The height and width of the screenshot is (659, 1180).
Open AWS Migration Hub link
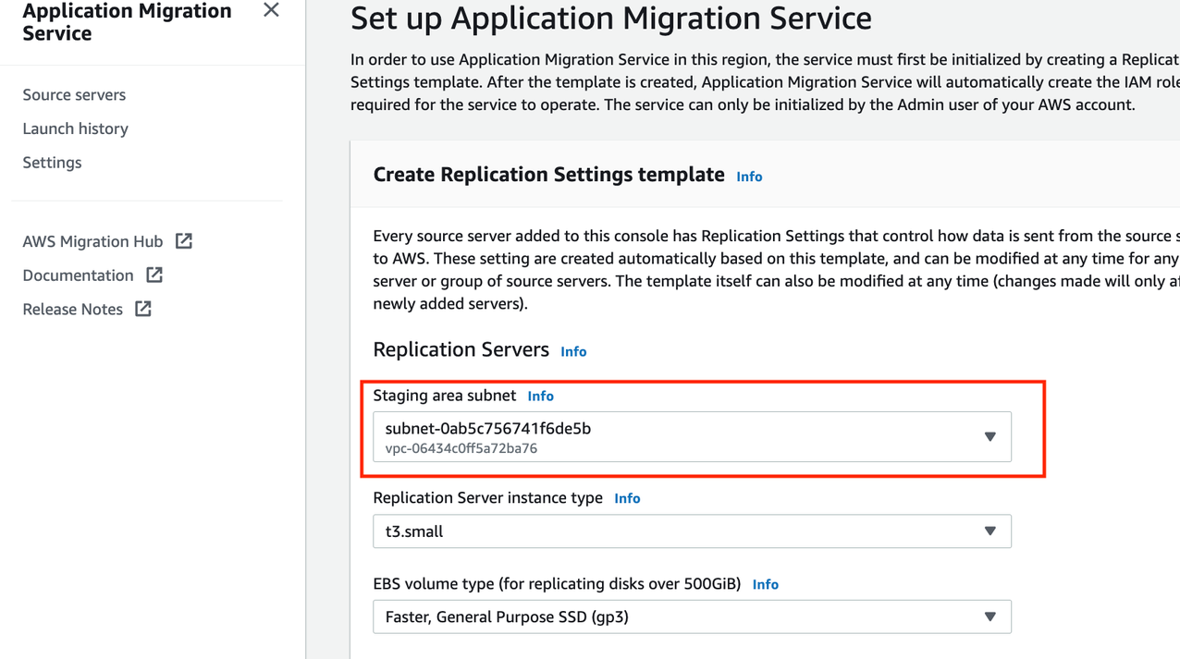coord(92,241)
